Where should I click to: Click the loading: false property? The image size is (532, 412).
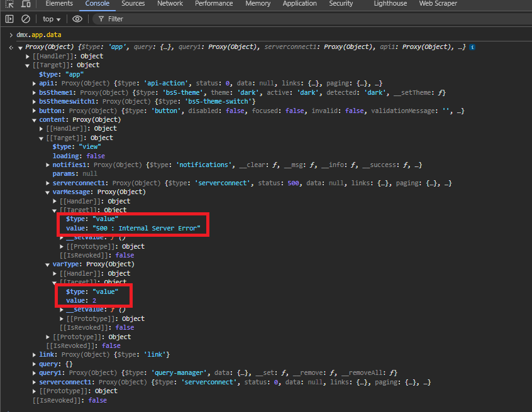click(79, 156)
